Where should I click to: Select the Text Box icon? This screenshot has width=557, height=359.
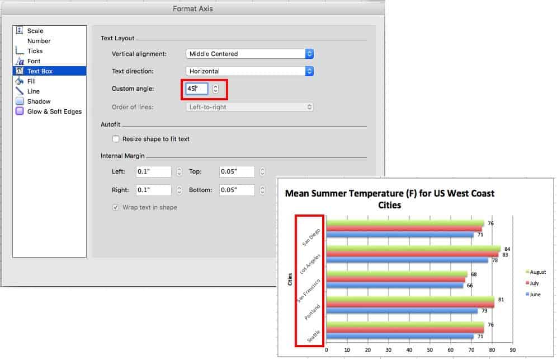tap(20, 71)
